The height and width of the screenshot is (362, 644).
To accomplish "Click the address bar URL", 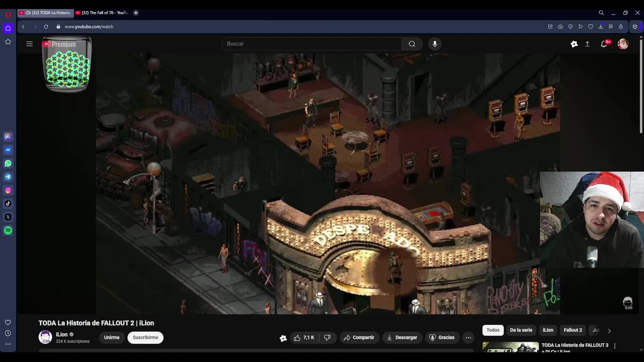I will (x=89, y=27).
